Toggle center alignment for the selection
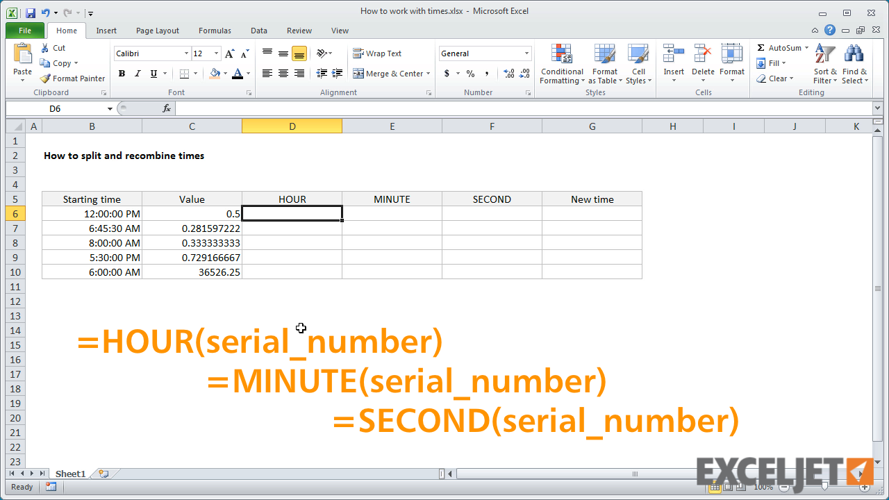 click(x=283, y=73)
